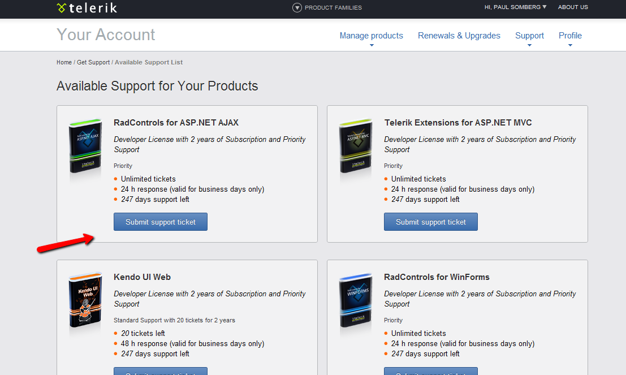626x375 pixels.
Task: Click the Kendo UI Web product title
Action: coord(142,277)
